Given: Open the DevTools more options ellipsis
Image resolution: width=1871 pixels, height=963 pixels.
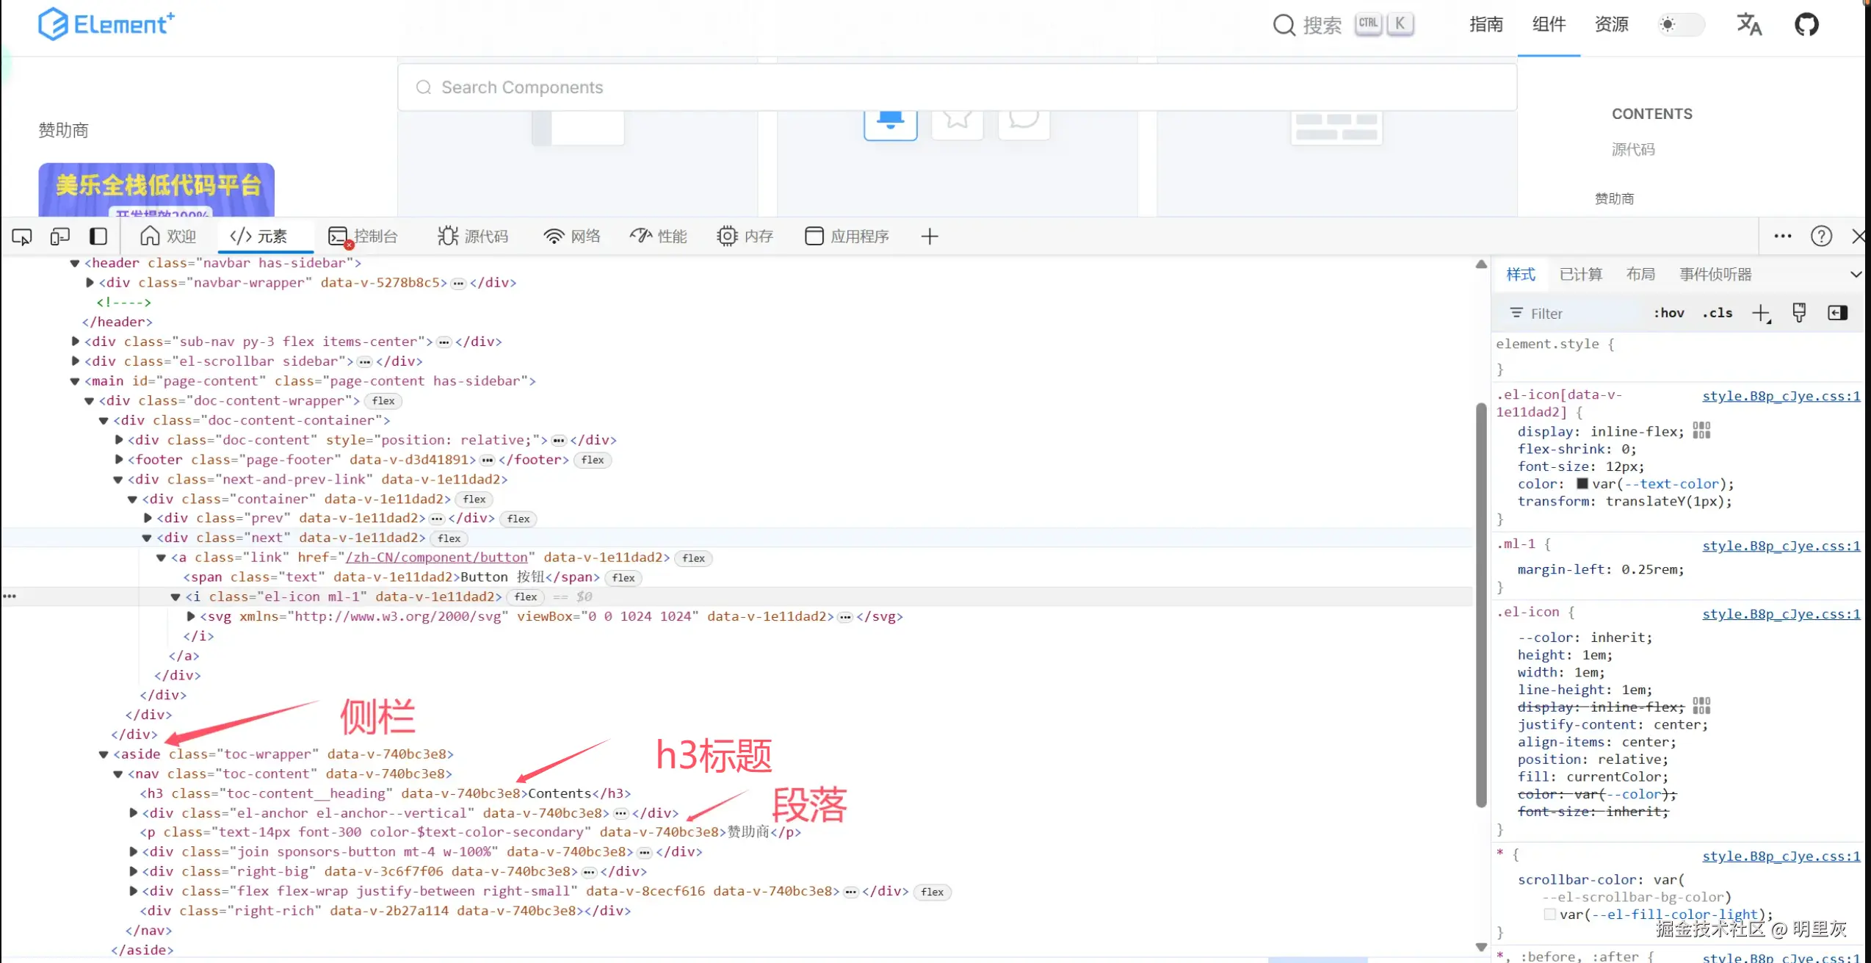Looking at the screenshot, I should click(1782, 237).
